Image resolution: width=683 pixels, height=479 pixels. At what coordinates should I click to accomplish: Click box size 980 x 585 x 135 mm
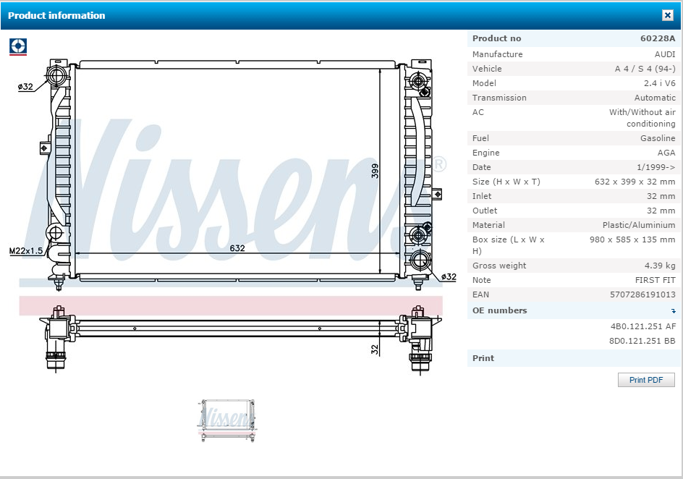632,239
